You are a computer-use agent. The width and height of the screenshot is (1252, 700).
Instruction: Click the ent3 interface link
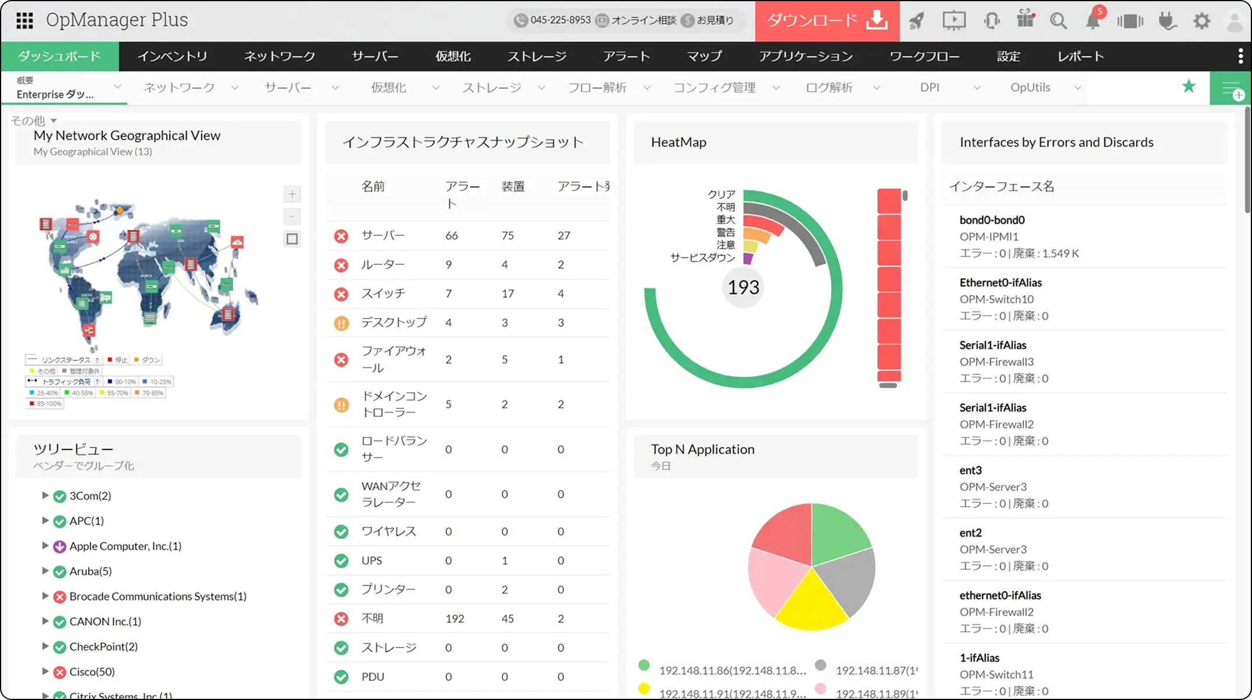tap(971, 470)
